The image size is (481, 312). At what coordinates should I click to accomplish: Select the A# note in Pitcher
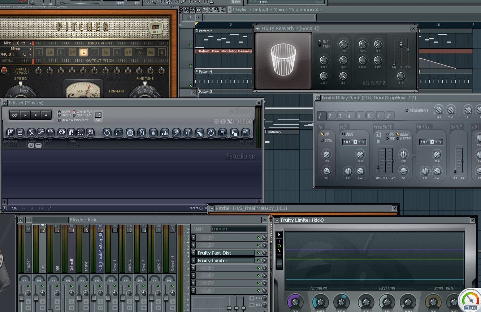pos(151,52)
